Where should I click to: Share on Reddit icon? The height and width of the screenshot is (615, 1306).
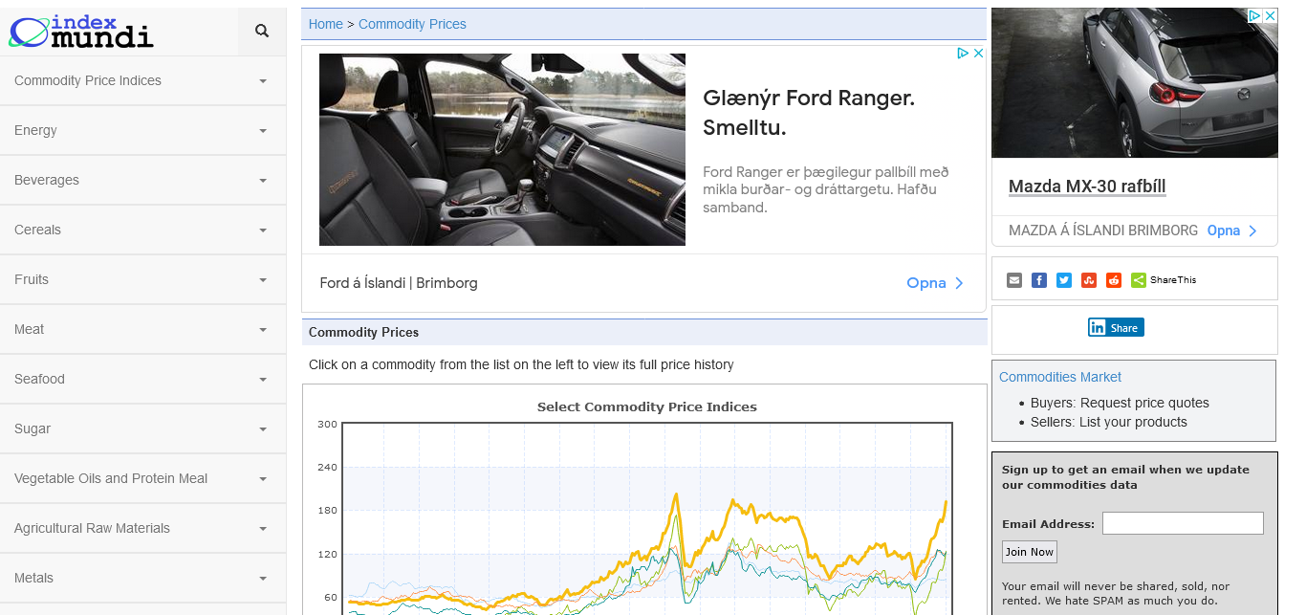tap(1114, 280)
